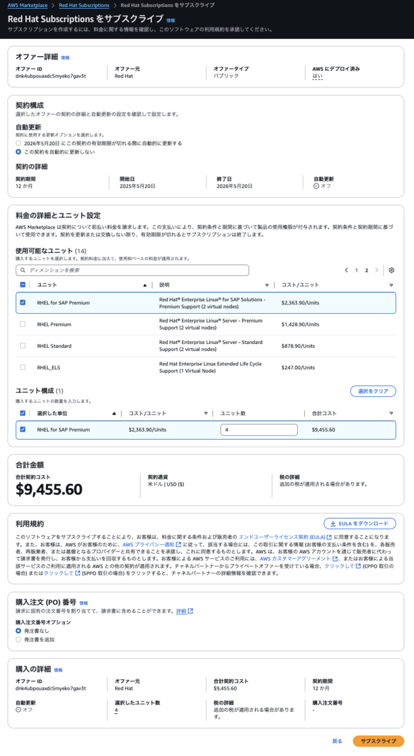Uncheck RHEL for SAP Premium in ユニット構成
Viewport: 414px width, 756px height.
click(x=23, y=430)
